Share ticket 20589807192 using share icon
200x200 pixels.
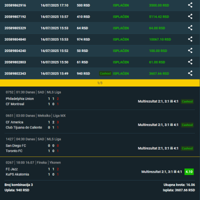coord(190,16)
